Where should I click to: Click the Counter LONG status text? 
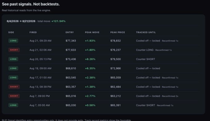145,50
